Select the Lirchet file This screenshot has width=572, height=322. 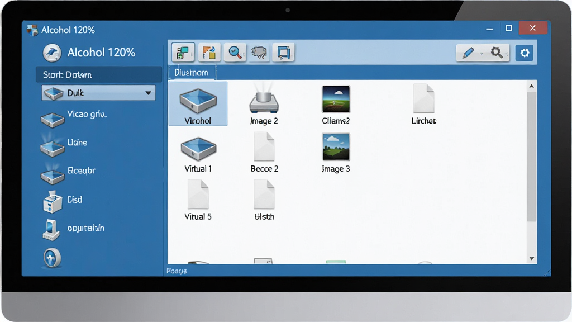tap(424, 104)
